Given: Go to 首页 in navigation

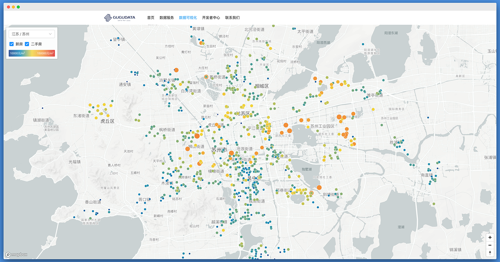Looking at the screenshot, I should pyautogui.click(x=151, y=18).
